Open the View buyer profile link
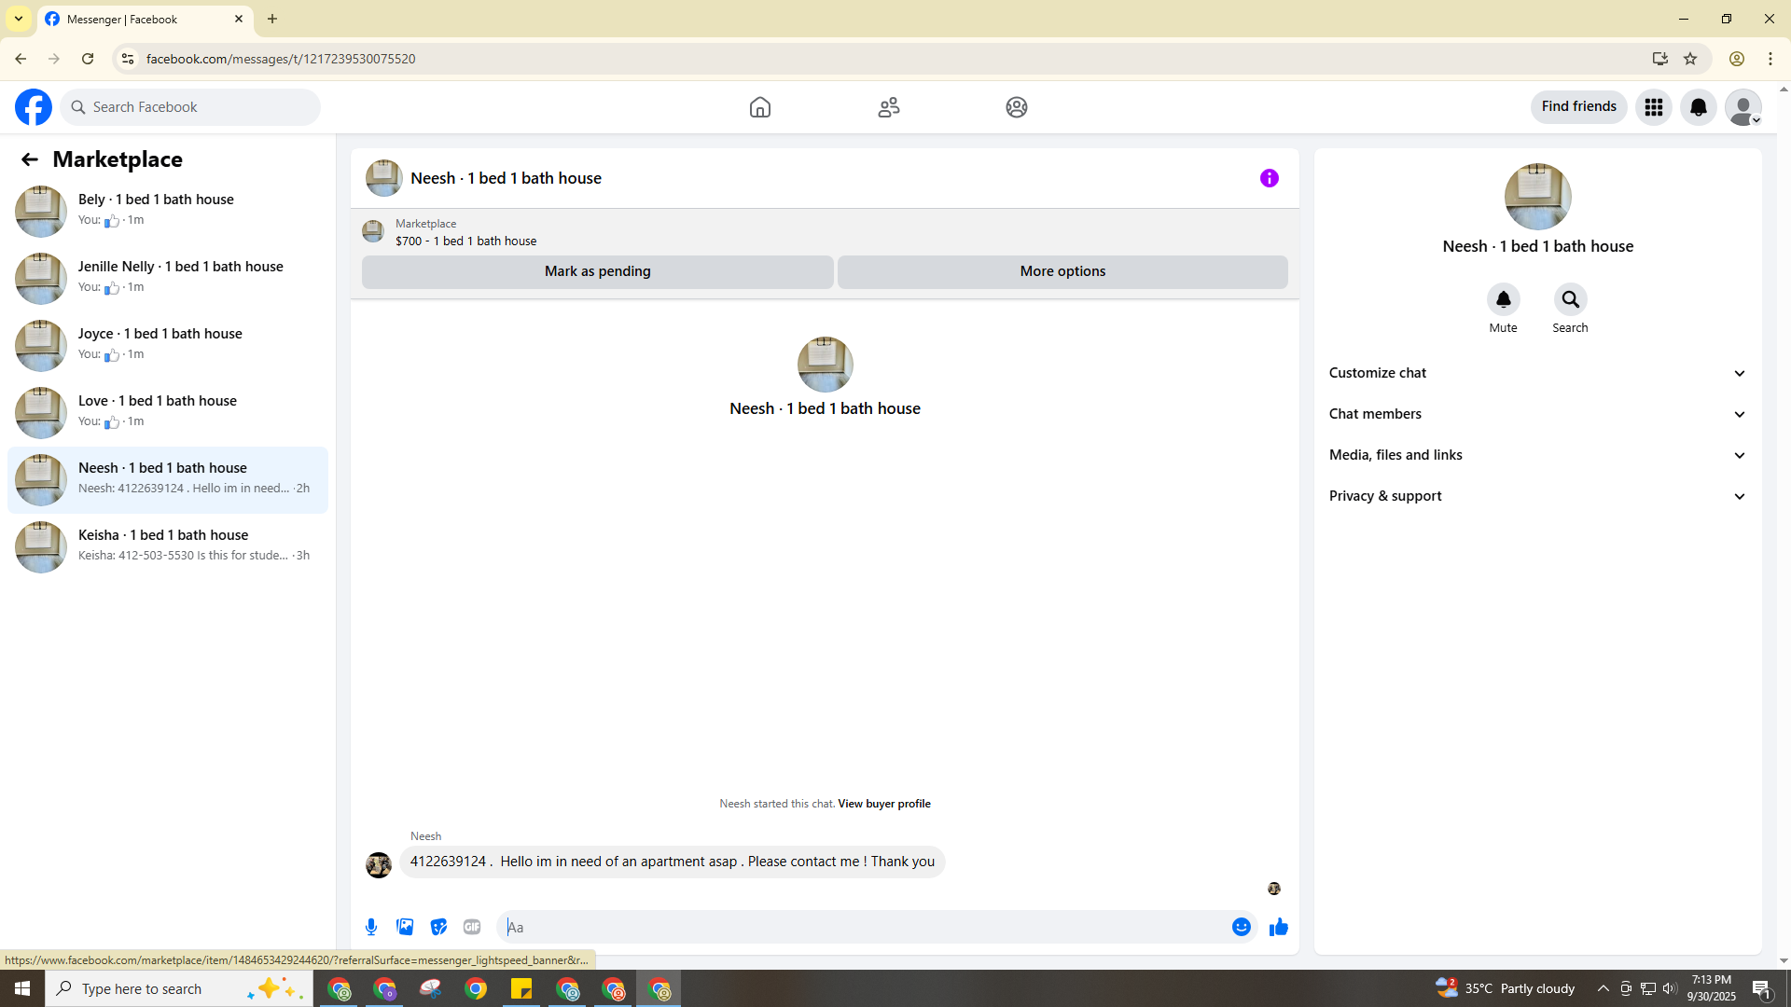This screenshot has height=1007, width=1791. pos(883,804)
